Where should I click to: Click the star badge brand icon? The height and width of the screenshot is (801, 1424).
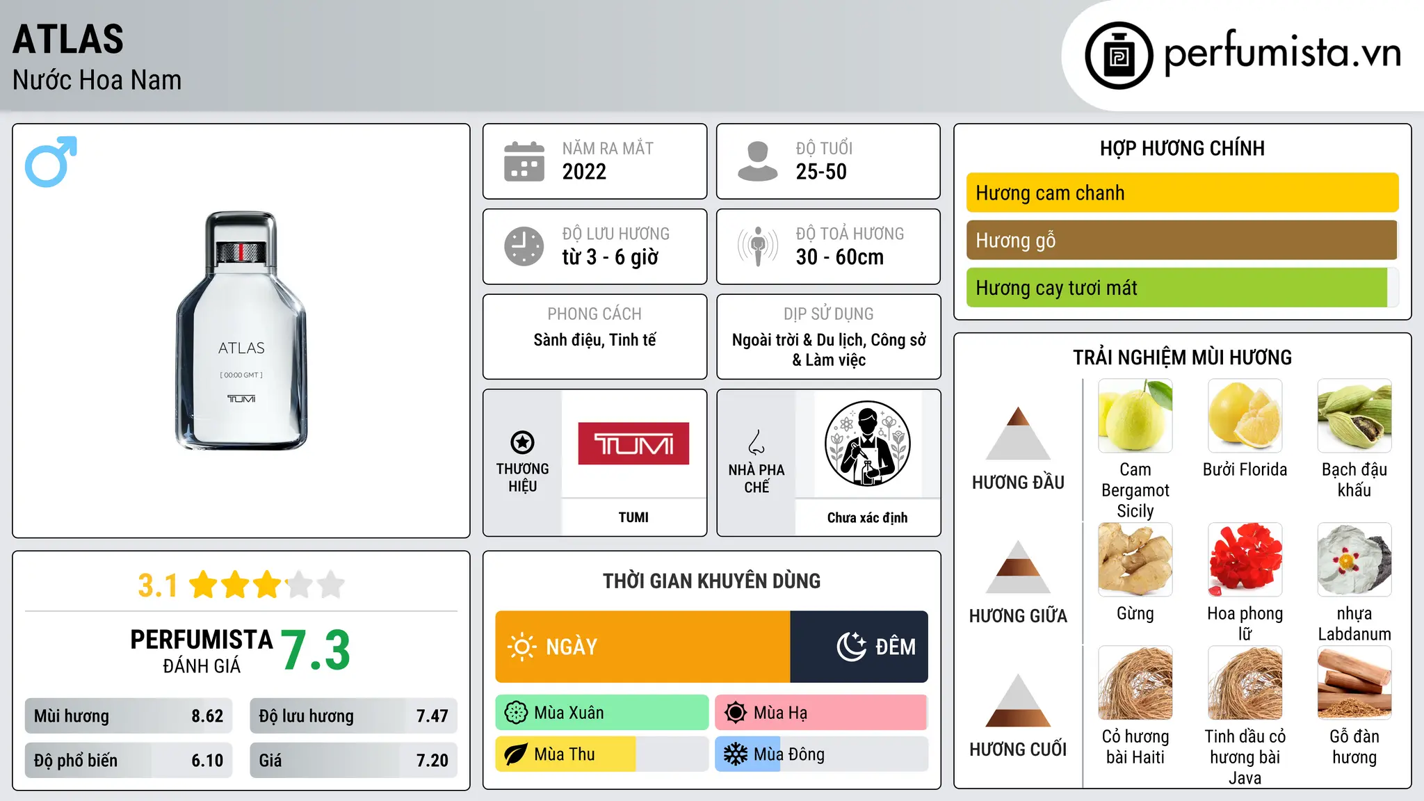click(x=522, y=442)
